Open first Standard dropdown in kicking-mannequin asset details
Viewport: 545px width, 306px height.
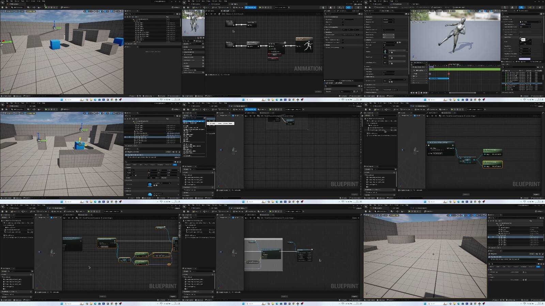tap(388, 19)
